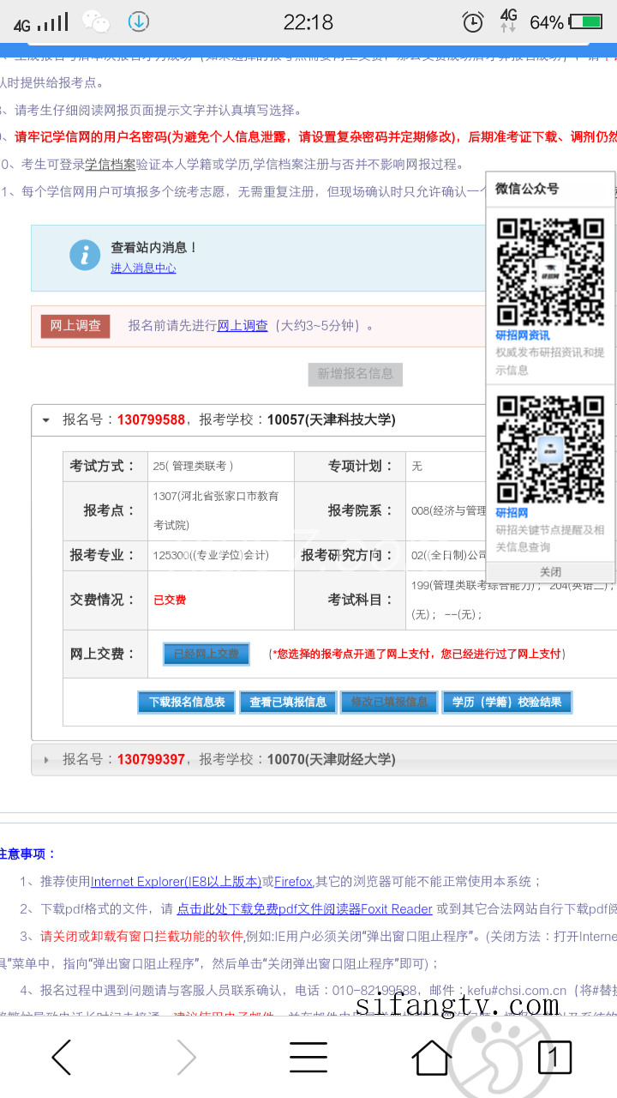Open the Foxit Reader download link
The image size is (617, 1098).
[304, 909]
